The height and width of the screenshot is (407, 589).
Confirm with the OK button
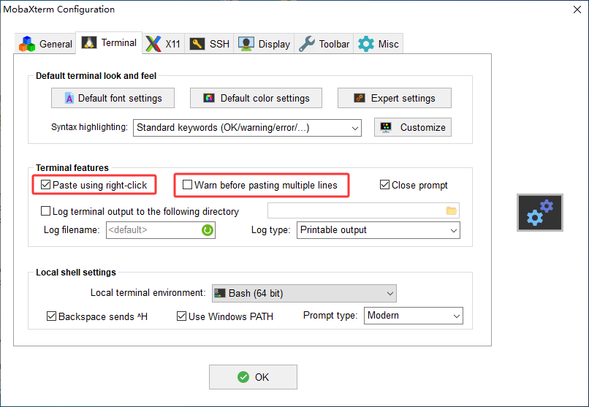[253, 377]
